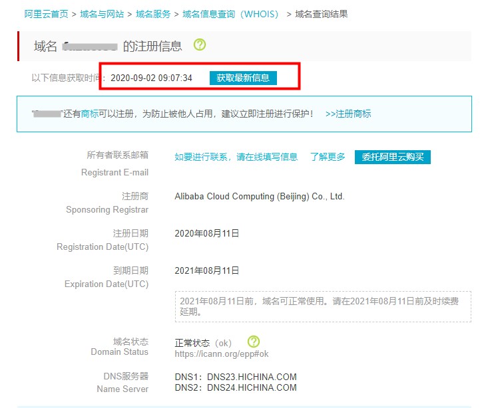
Task: Click the 域名查询结果 breadcrumb text
Action: pos(321,14)
